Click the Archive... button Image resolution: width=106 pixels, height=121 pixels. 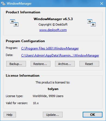point(65,64)
